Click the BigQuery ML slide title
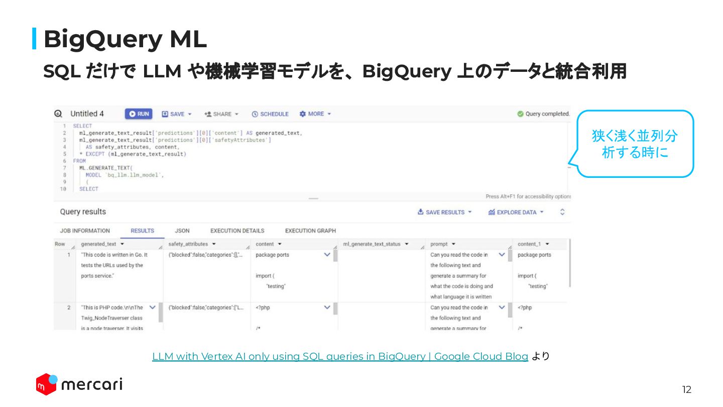This screenshot has width=723, height=407. [125, 39]
